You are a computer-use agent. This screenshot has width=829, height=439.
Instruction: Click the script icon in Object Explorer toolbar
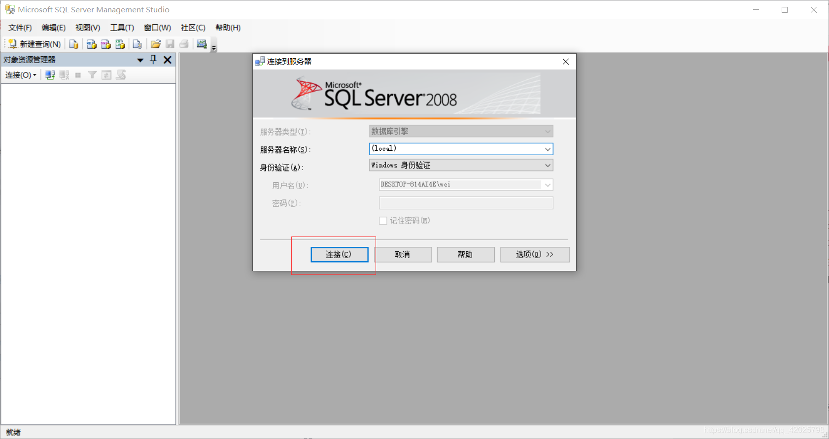point(121,75)
